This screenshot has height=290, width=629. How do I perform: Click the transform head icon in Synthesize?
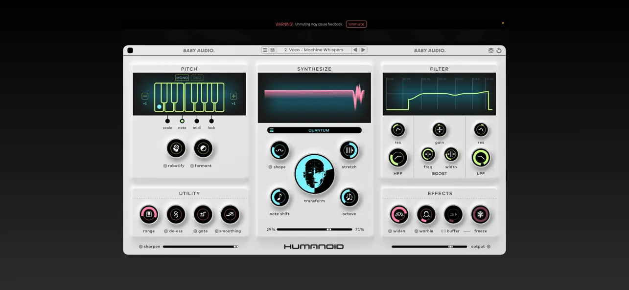(x=314, y=174)
